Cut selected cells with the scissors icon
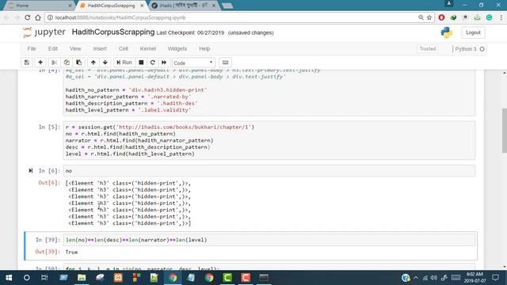 click(55, 63)
